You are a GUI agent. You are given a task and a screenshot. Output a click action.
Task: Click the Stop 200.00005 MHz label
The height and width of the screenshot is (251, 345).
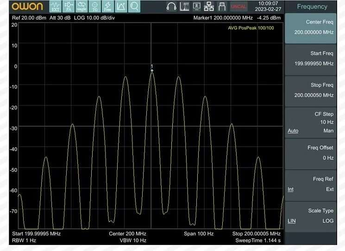coord(257,233)
